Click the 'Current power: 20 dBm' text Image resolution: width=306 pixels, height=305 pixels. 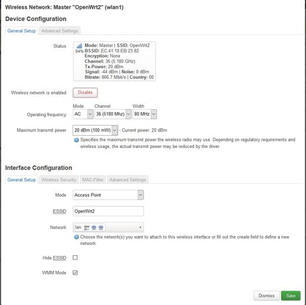click(144, 130)
